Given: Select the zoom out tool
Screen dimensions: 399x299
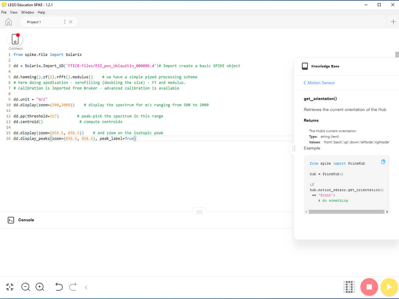Looking at the screenshot, I should point(25,287).
